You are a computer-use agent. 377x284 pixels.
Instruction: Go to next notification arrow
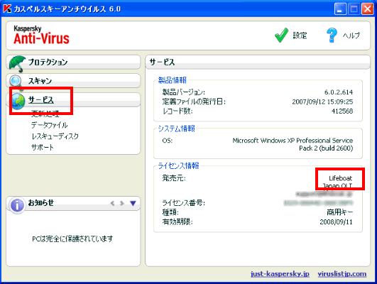click(x=122, y=204)
